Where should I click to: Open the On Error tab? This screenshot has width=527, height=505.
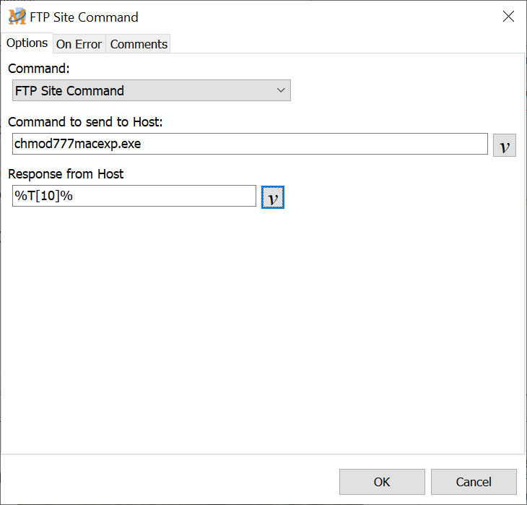click(79, 44)
